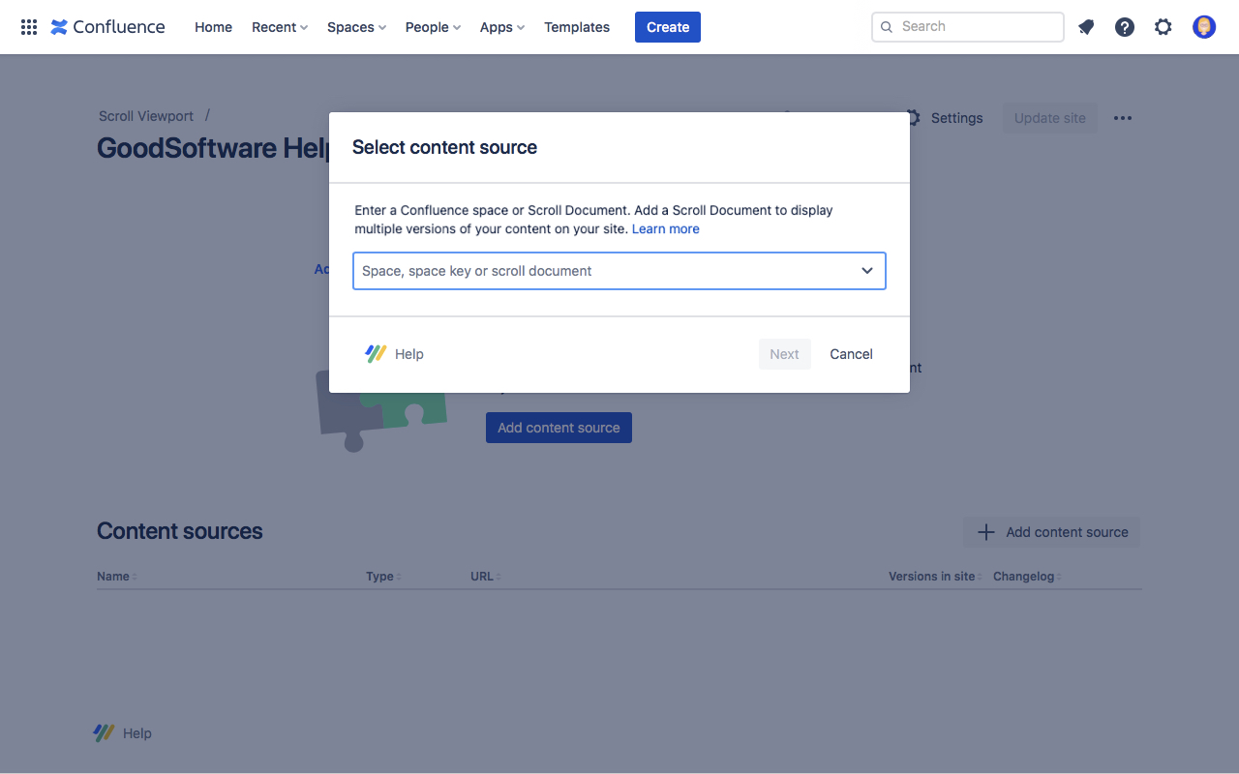
Task: Follow the Learn more link
Action: tap(665, 229)
